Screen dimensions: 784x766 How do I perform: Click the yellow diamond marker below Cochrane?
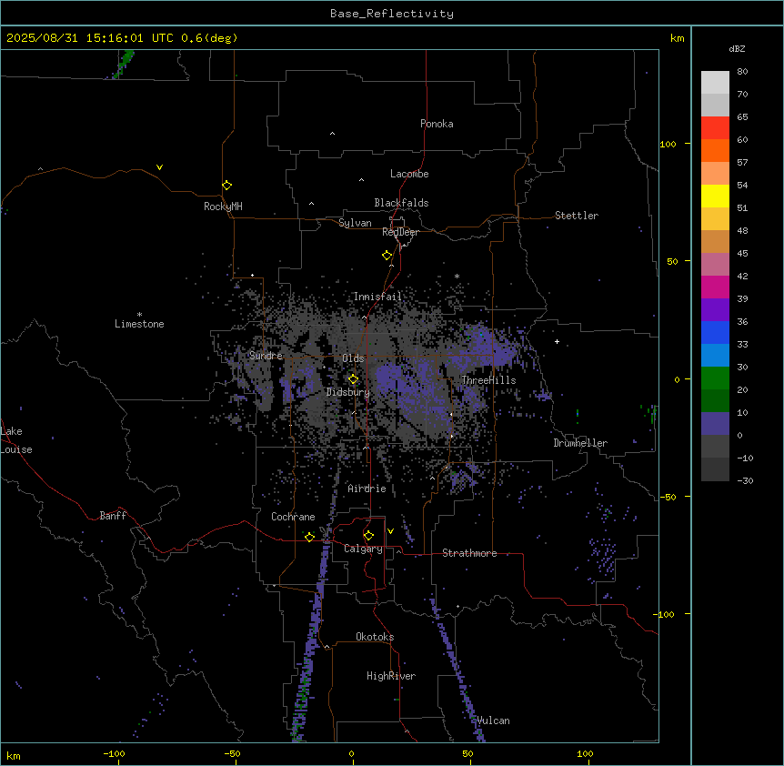(309, 537)
